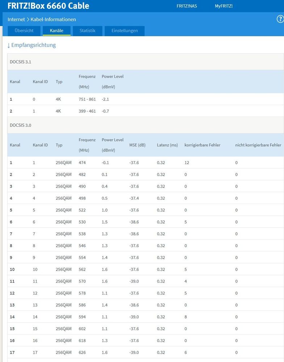The height and width of the screenshot is (362, 284).
Task: Open the Statistik tab
Action: [x=87, y=31]
